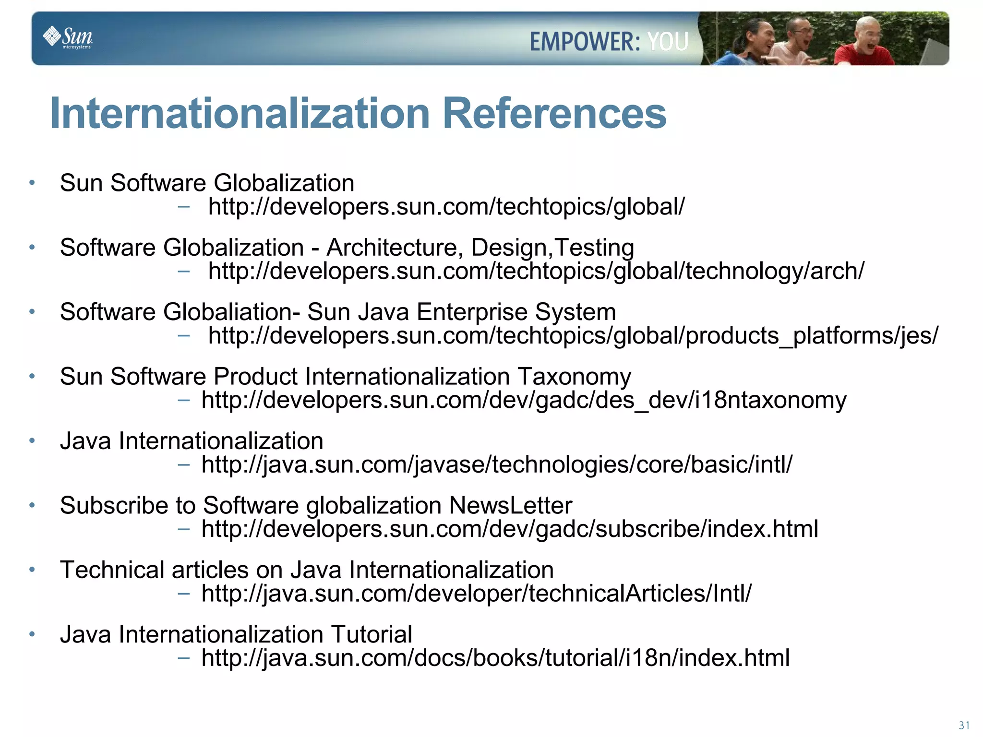Select the Internationalization References title
The image size is (983, 737).
tap(358, 114)
